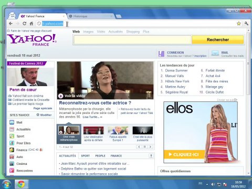This screenshot has height=189, width=252.
Task: Select the Shopping search tab
Action: point(133,31)
